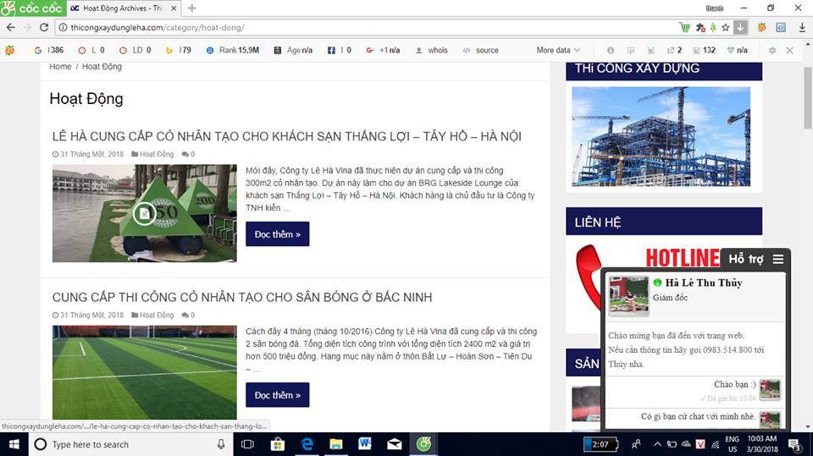Open a new browser tab
This screenshot has width=813, height=456.
[191, 8]
